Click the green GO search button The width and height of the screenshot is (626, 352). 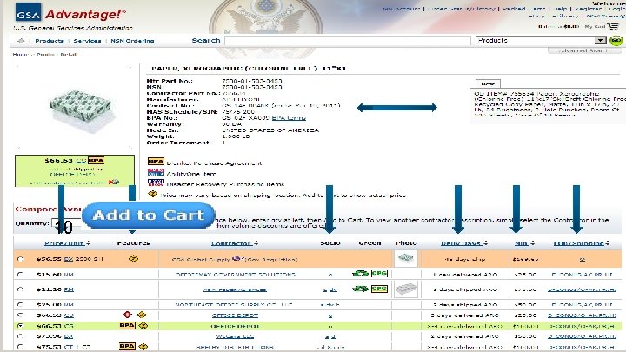[616, 40]
